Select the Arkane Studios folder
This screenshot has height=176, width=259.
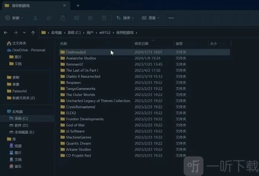pyautogui.click(x=75, y=150)
